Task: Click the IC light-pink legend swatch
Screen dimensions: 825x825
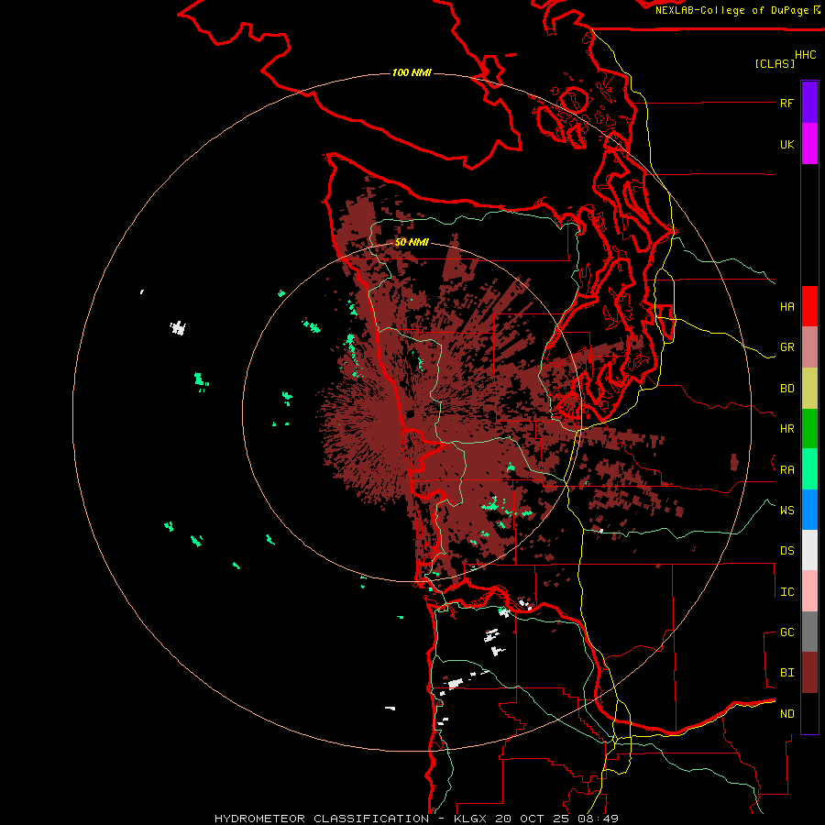Action: pos(809,591)
